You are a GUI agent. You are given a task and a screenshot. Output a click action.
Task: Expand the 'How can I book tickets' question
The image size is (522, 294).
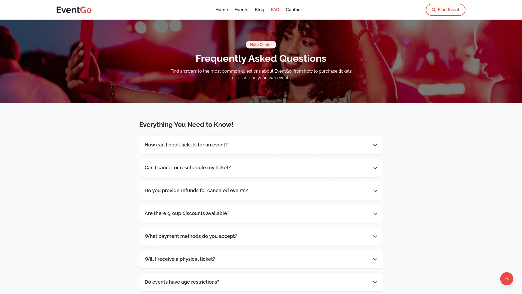261,145
